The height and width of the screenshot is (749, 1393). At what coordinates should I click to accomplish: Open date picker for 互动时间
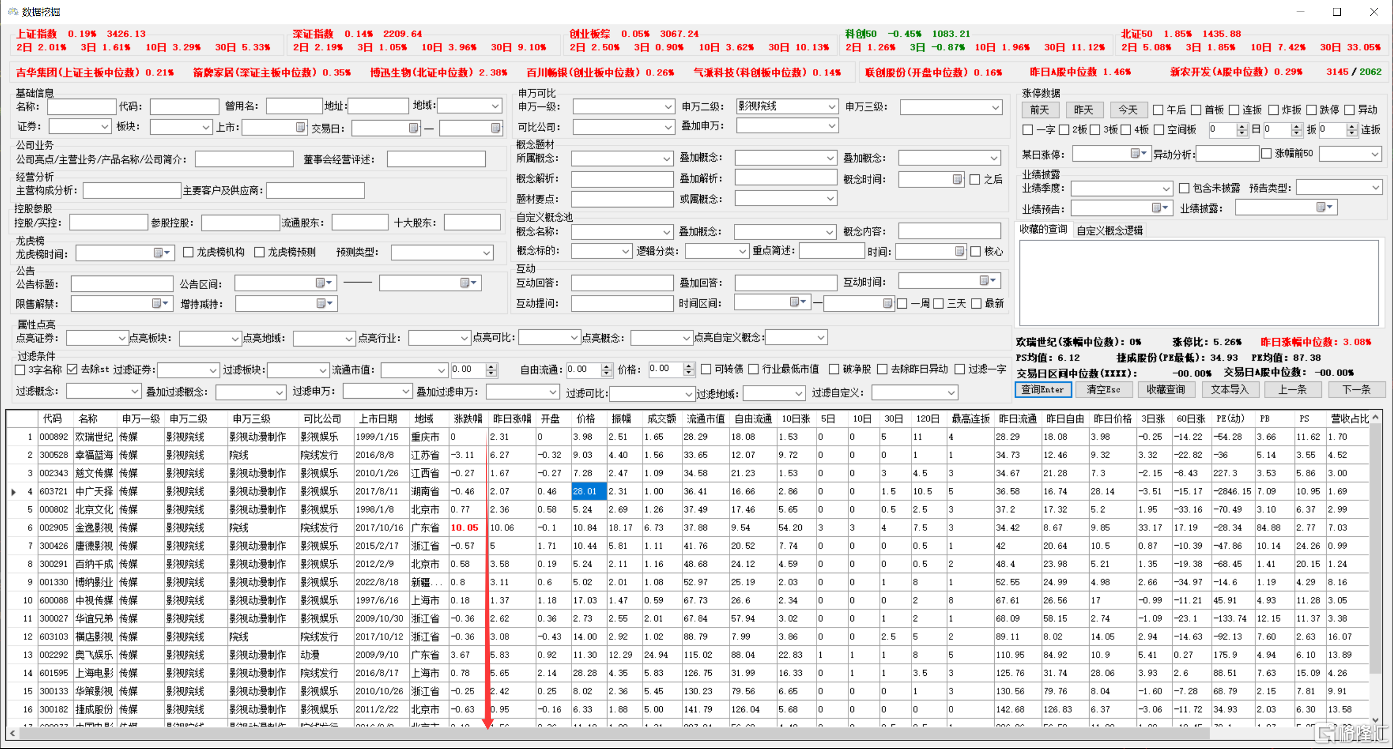[x=988, y=280]
